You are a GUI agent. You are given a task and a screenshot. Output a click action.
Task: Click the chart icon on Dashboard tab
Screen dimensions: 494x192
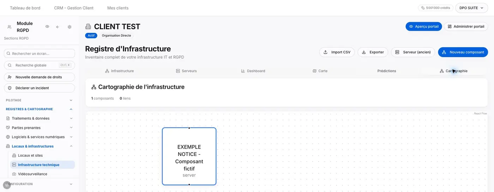click(x=243, y=71)
